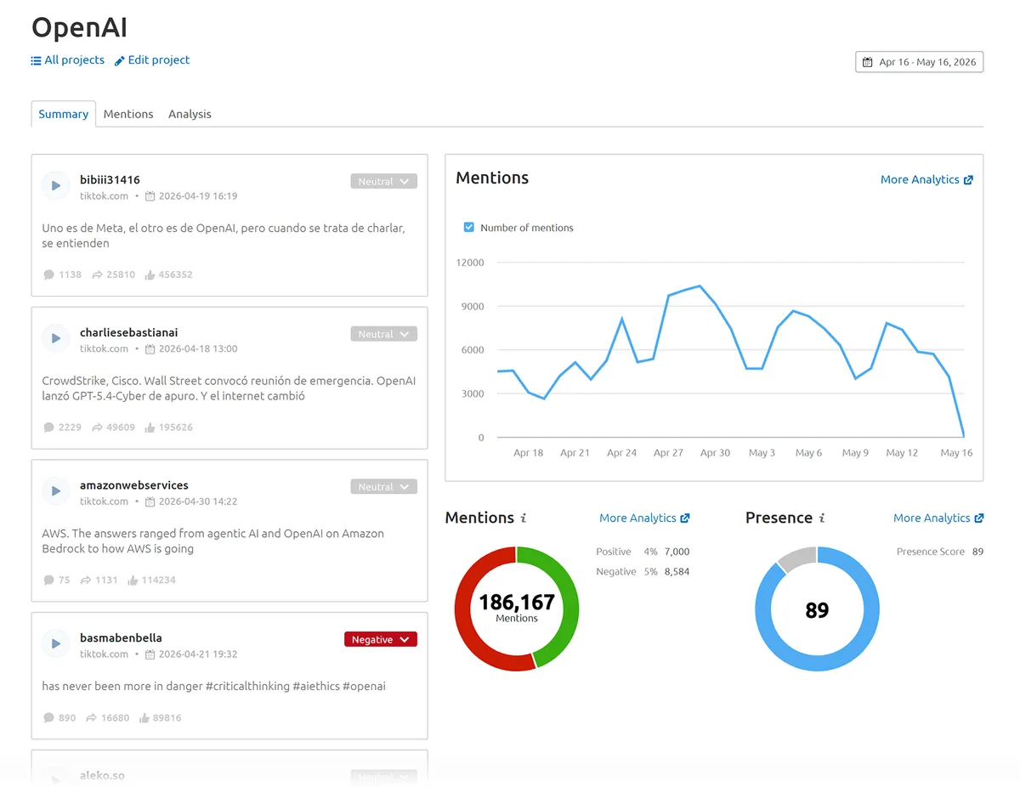Click the green positive segment of Mentions donut
This screenshot has width=1020, height=787.
coord(571,603)
